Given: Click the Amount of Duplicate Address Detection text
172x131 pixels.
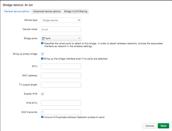Looking at the screenshot, I should (74, 117).
